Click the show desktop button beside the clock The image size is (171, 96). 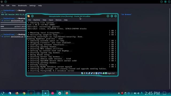coord(165,93)
